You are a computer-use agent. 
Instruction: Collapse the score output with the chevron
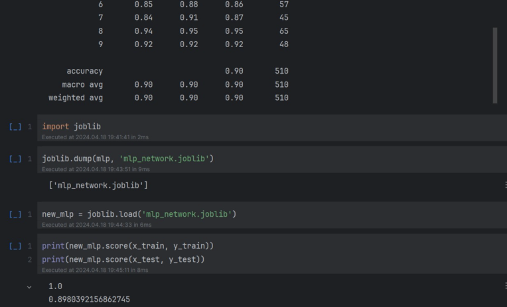[x=29, y=286]
